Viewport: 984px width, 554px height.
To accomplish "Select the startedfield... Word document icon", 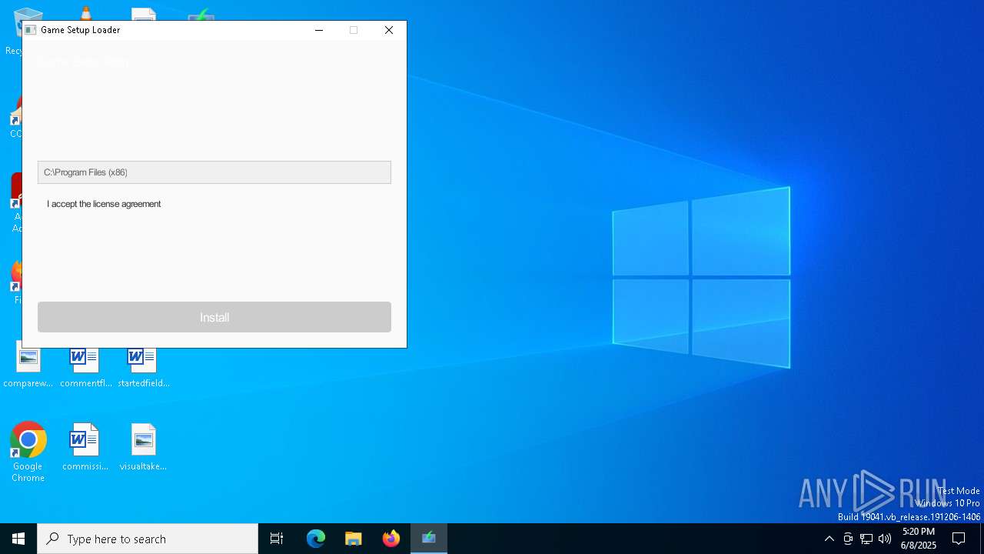I will (x=143, y=367).
